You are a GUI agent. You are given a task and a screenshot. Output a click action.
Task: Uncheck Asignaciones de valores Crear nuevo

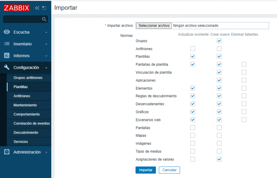(219, 159)
